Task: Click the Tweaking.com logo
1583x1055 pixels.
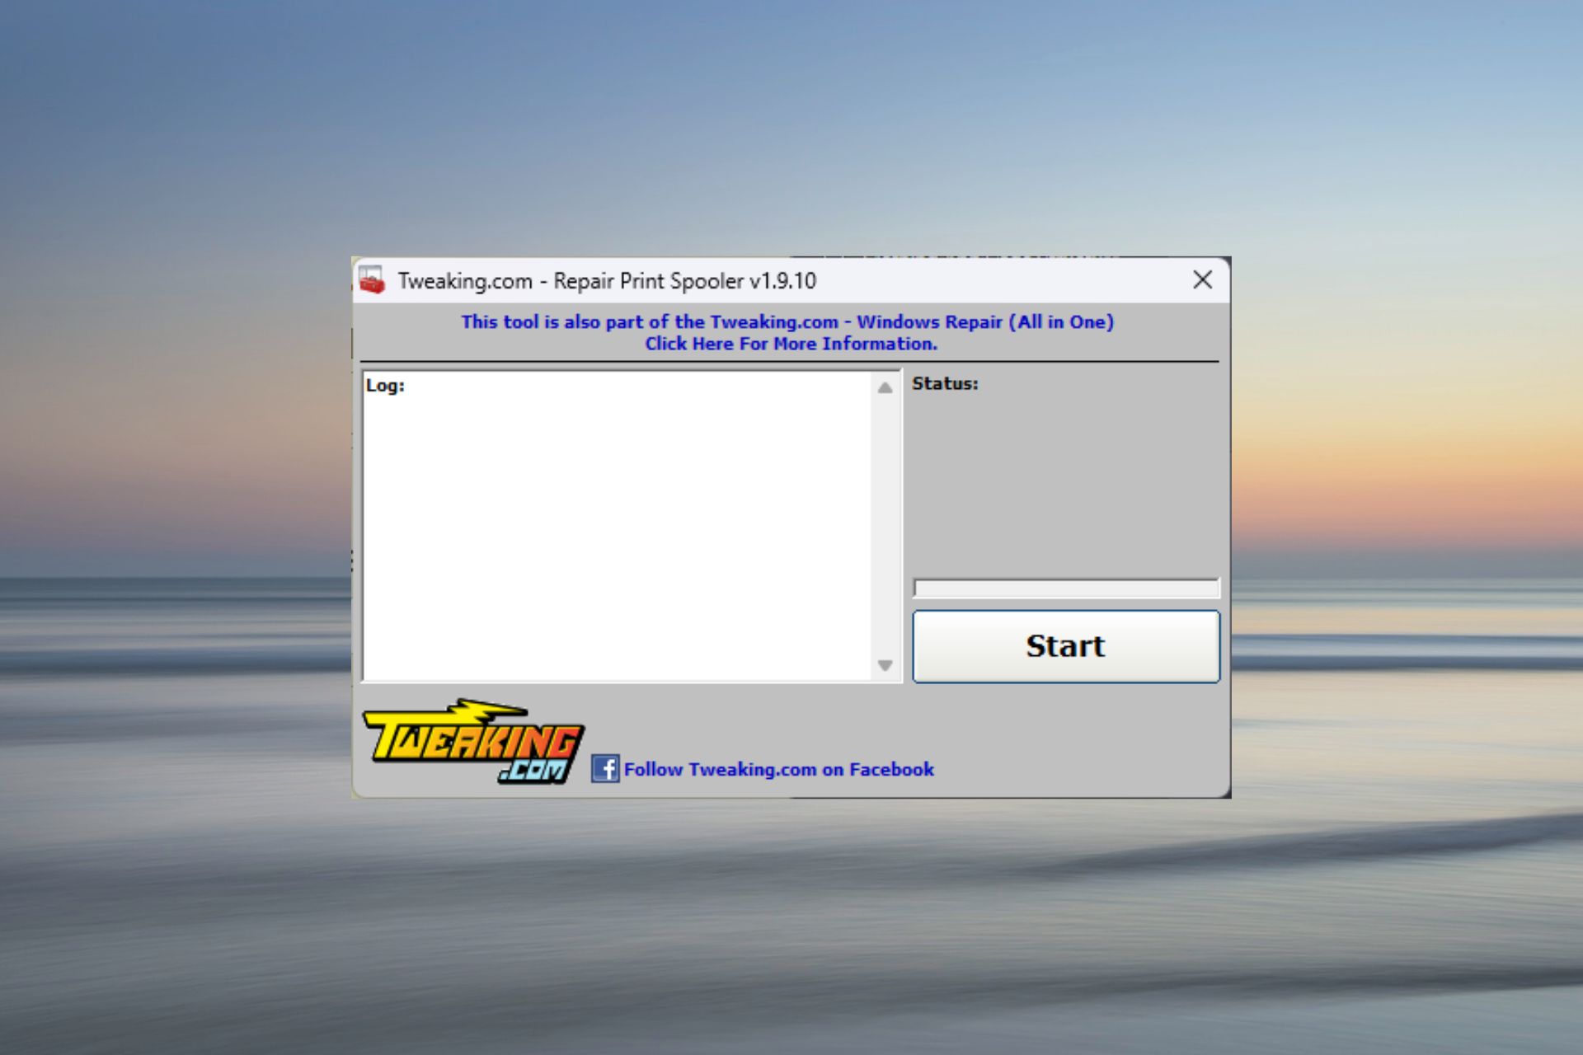Action: click(x=473, y=741)
